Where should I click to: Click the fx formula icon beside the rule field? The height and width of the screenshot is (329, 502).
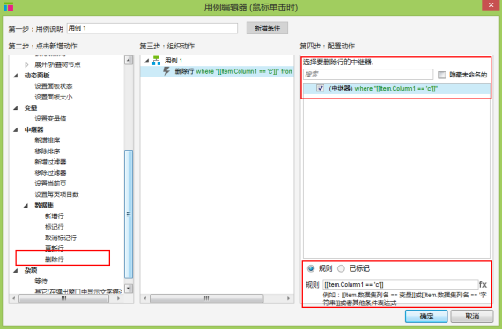(x=483, y=284)
